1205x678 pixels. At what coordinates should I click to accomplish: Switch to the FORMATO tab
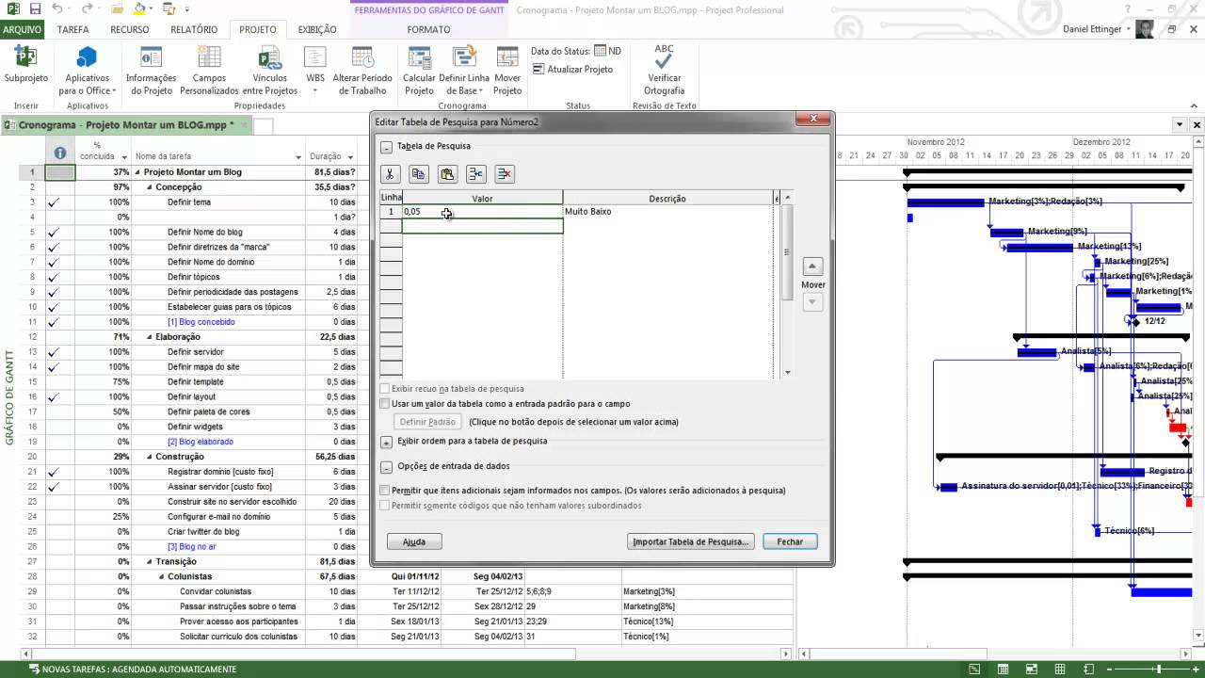click(428, 29)
